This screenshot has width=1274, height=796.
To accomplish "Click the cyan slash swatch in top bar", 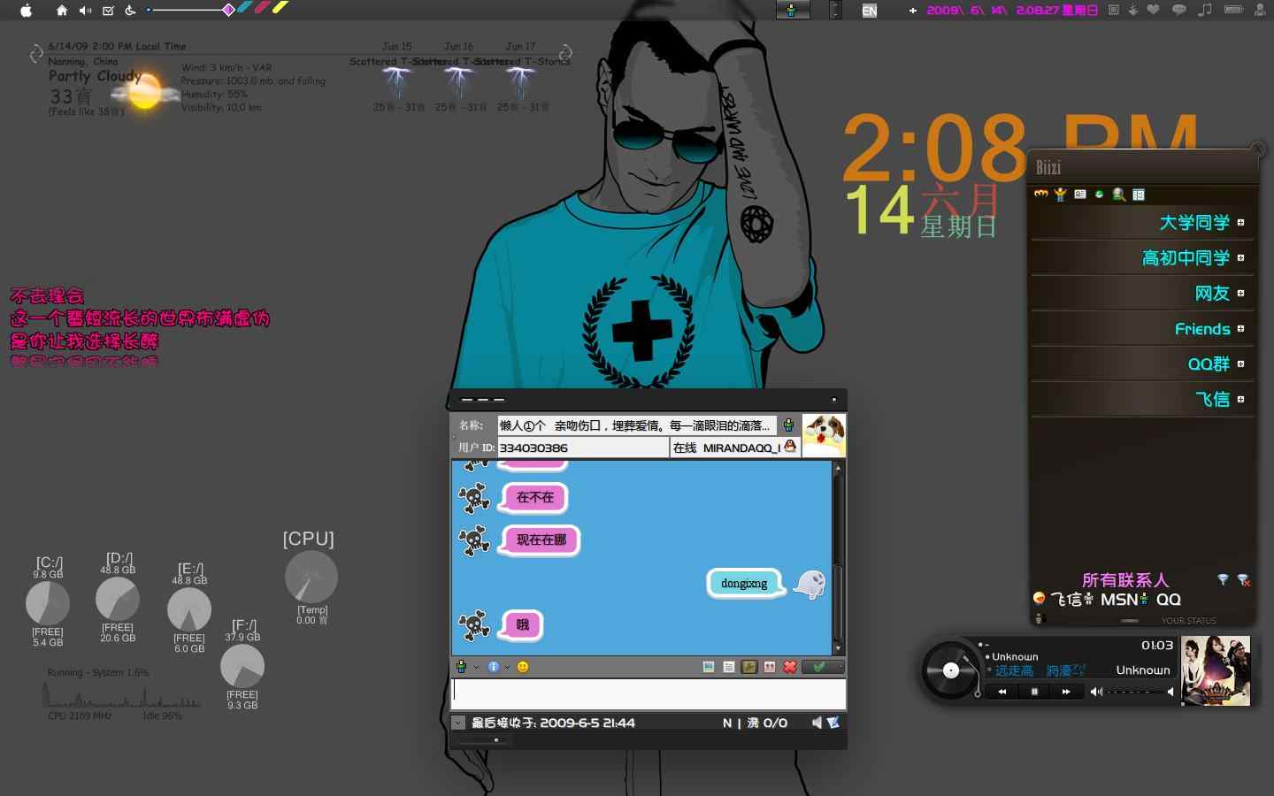I will [x=244, y=8].
